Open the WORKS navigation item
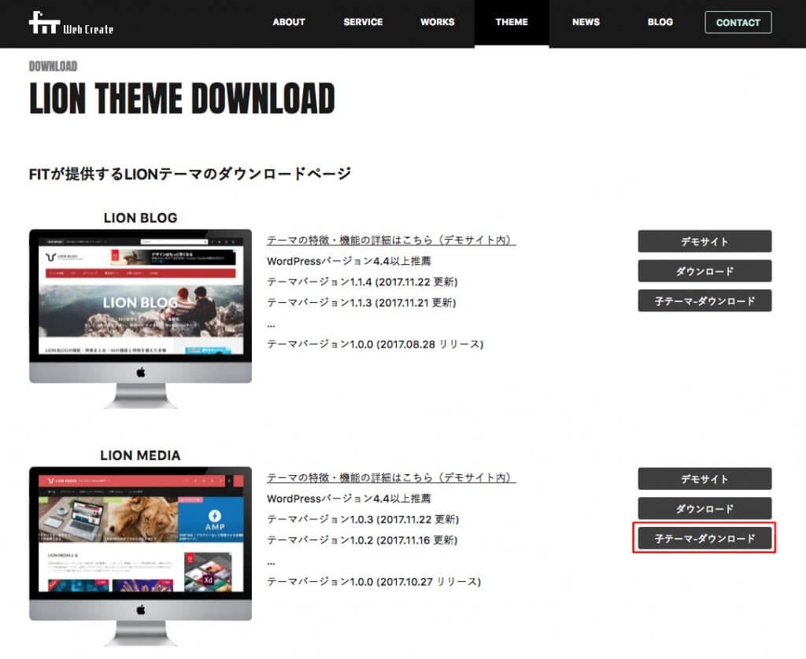Screen dimensions: 806x659 pyautogui.click(x=438, y=22)
